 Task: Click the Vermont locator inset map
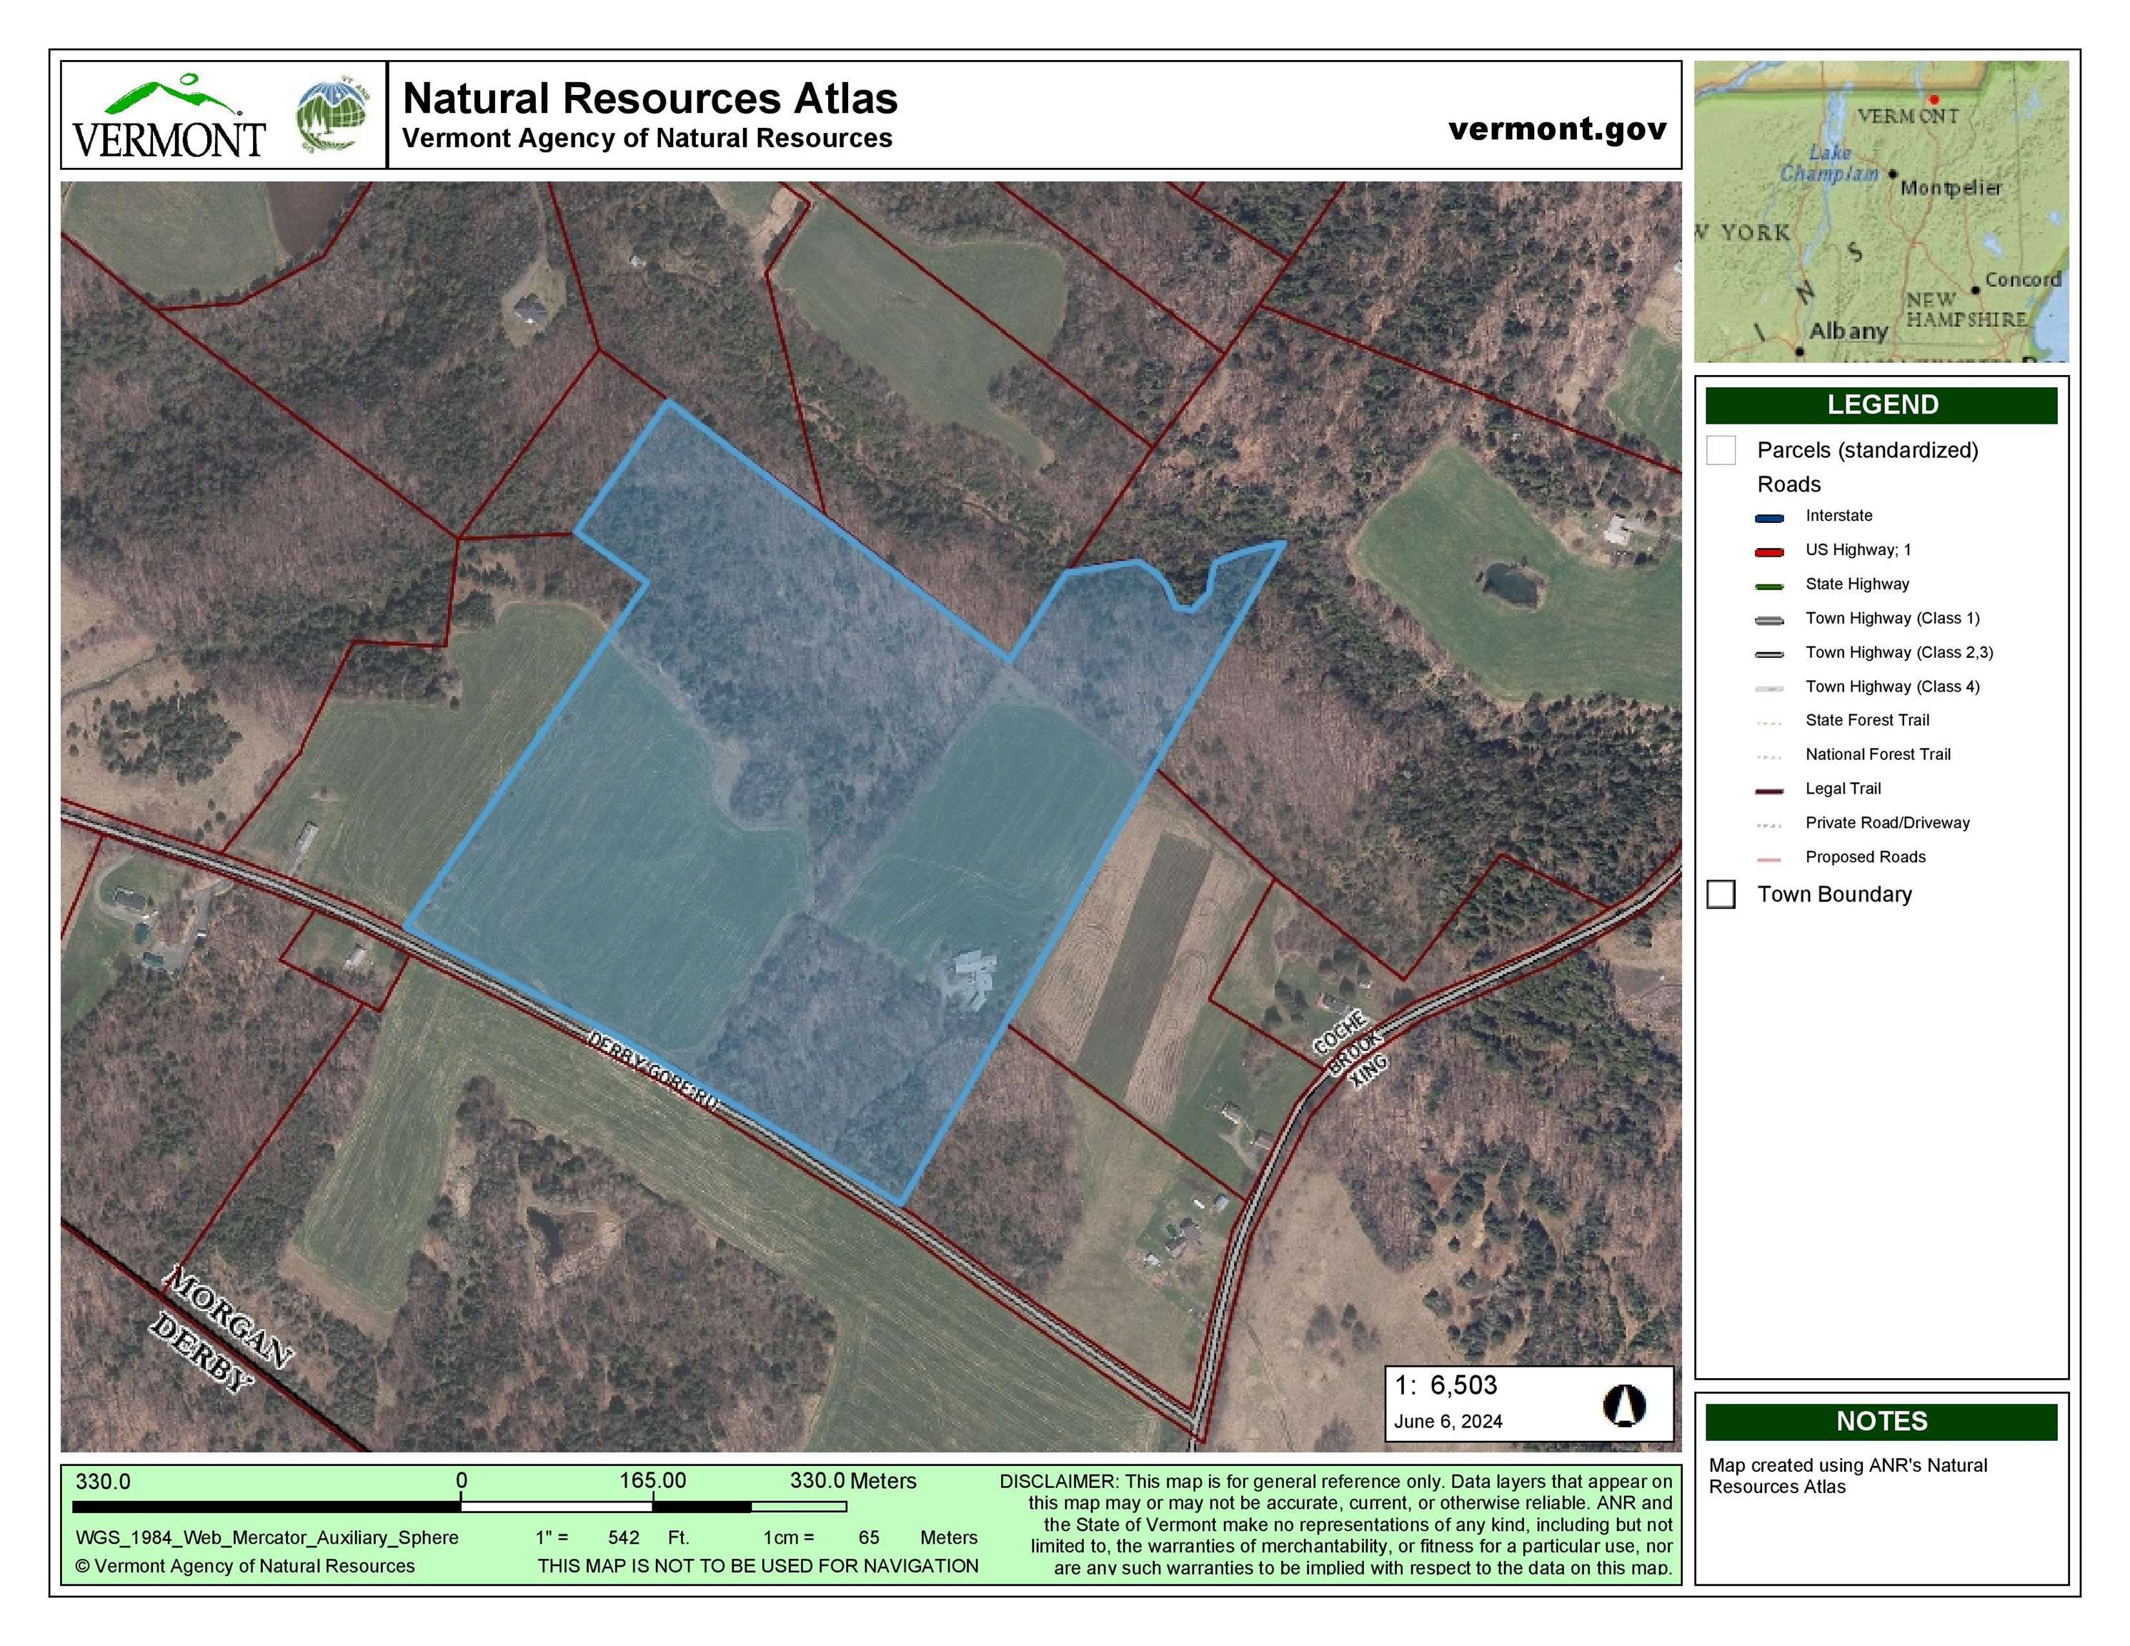click(1881, 211)
